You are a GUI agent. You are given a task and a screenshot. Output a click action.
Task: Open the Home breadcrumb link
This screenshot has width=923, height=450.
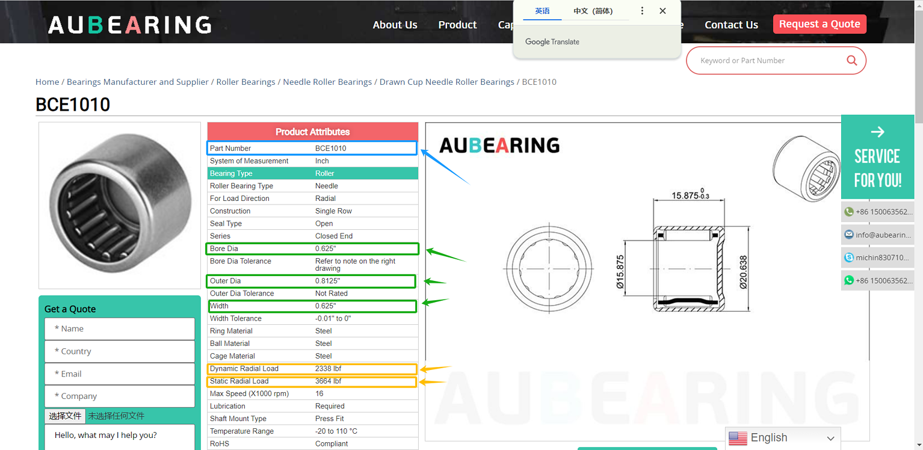[47, 82]
